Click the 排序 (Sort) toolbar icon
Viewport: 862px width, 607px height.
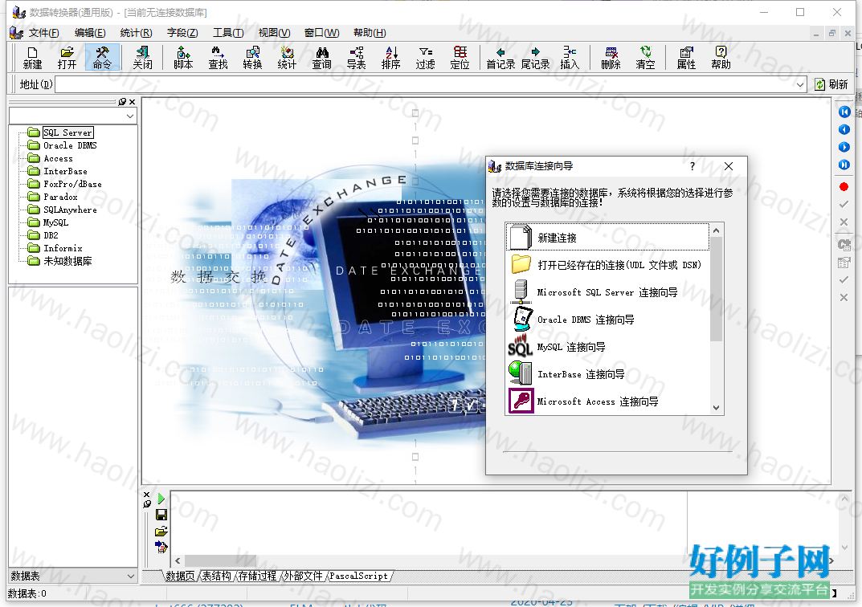(391, 58)
